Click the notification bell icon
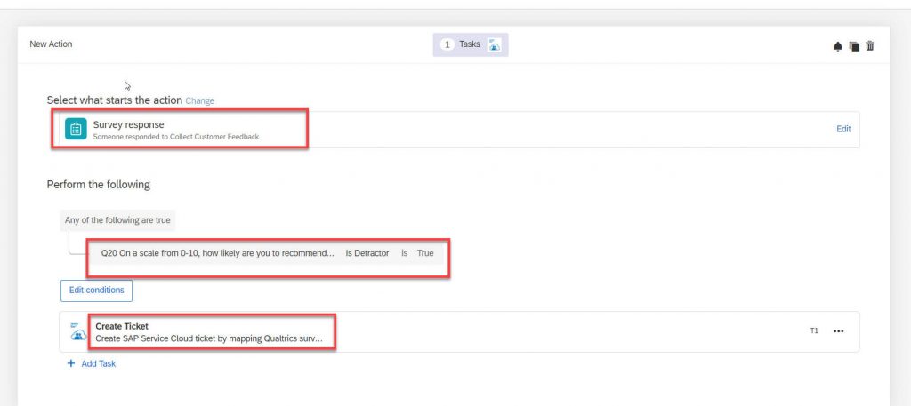This screenshot has width=911, height=406. tap(837, 46)
